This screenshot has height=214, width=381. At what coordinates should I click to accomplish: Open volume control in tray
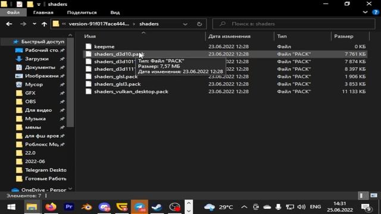(x=301, y=207)
